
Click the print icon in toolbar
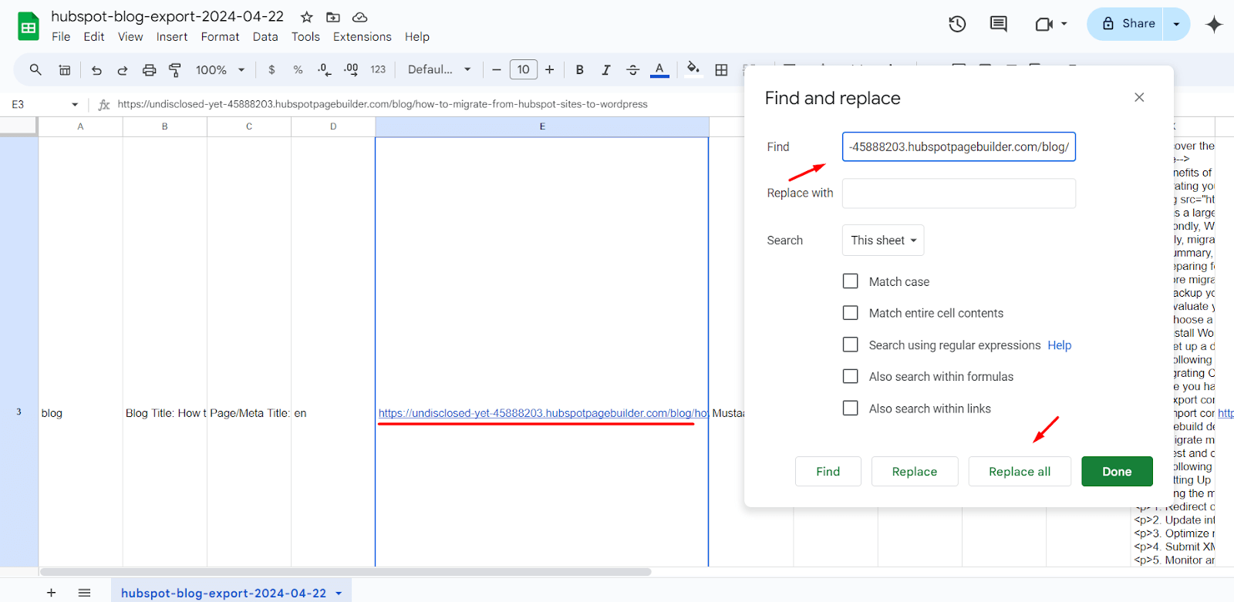pos(149,70)
